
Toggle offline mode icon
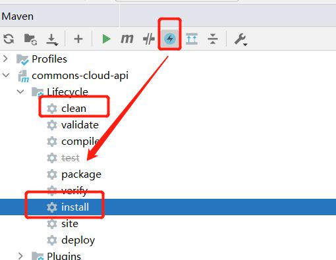tap(149, 39)
